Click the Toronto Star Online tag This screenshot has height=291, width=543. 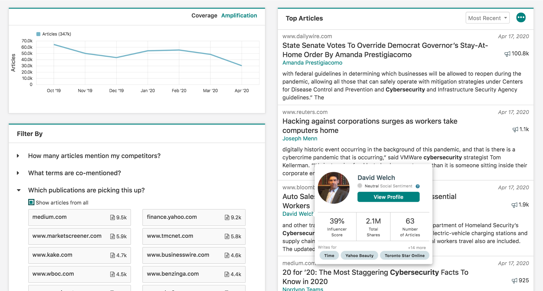pyautogui.click(x=404, y=256)
